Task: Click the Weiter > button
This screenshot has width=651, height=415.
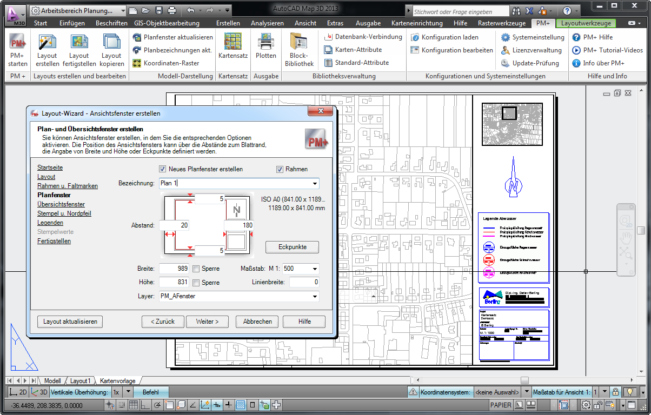Action: tap(207, 322)
